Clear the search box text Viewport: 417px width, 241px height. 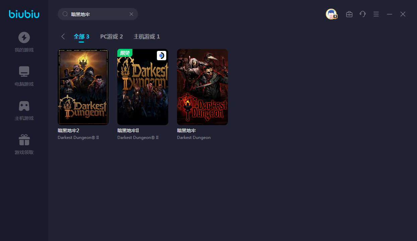(131, 14)
